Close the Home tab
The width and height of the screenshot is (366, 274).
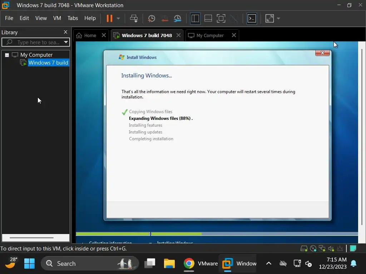pos(104,35)
